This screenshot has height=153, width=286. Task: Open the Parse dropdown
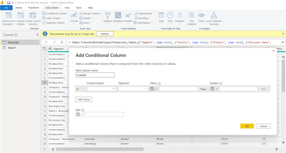click(85, 23)
